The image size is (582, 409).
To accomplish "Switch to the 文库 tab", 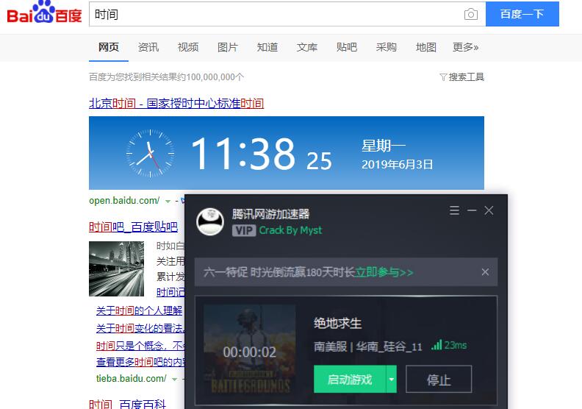I will [307, 47].
